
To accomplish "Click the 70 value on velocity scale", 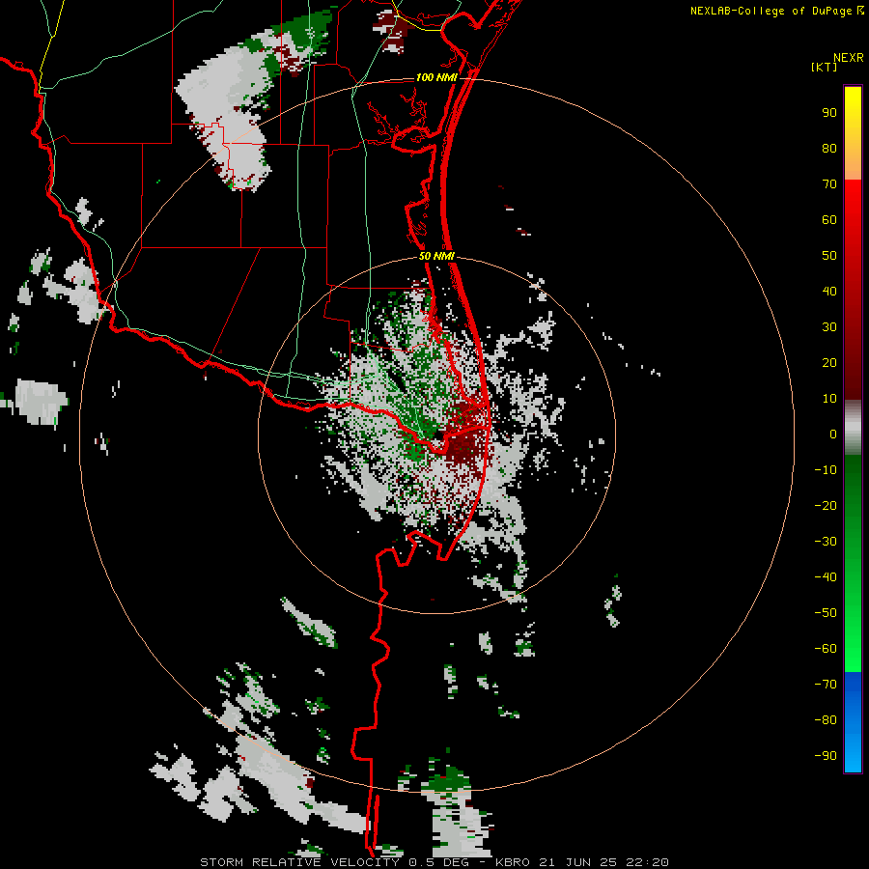I will point(829,184).
